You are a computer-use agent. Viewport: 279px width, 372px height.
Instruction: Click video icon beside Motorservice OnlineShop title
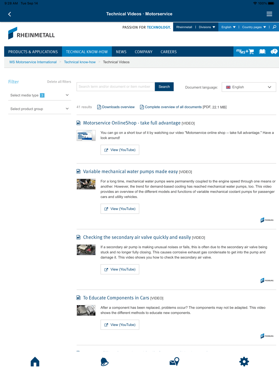tap(78, 123)
